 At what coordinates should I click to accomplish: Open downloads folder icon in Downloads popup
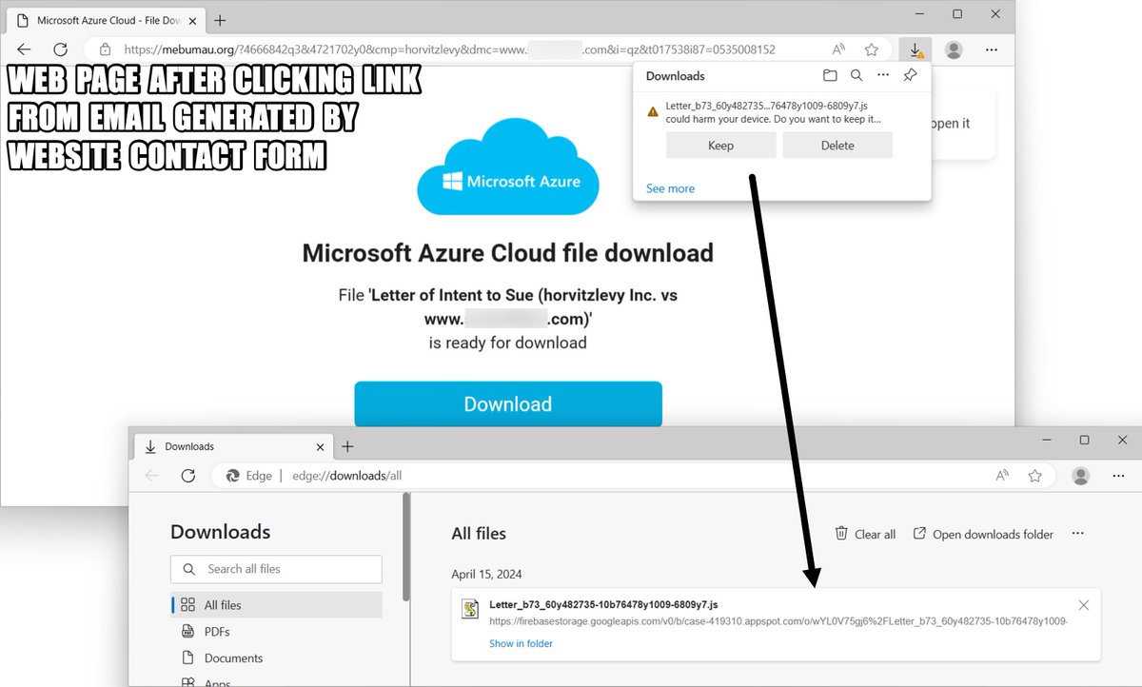[830, 75]
